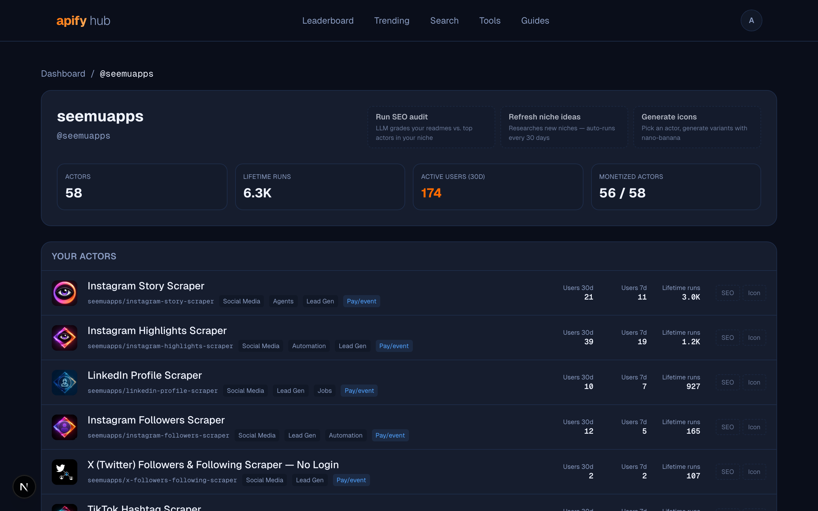818x511 pixels.
Task: Click the YOUR ACTORS section heading
Action: (84, 256)
